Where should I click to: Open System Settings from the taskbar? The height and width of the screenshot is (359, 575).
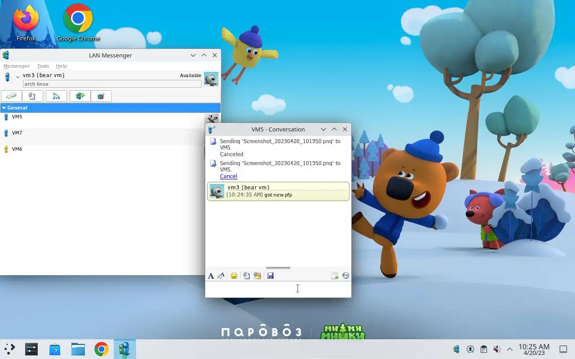point(31,349)
